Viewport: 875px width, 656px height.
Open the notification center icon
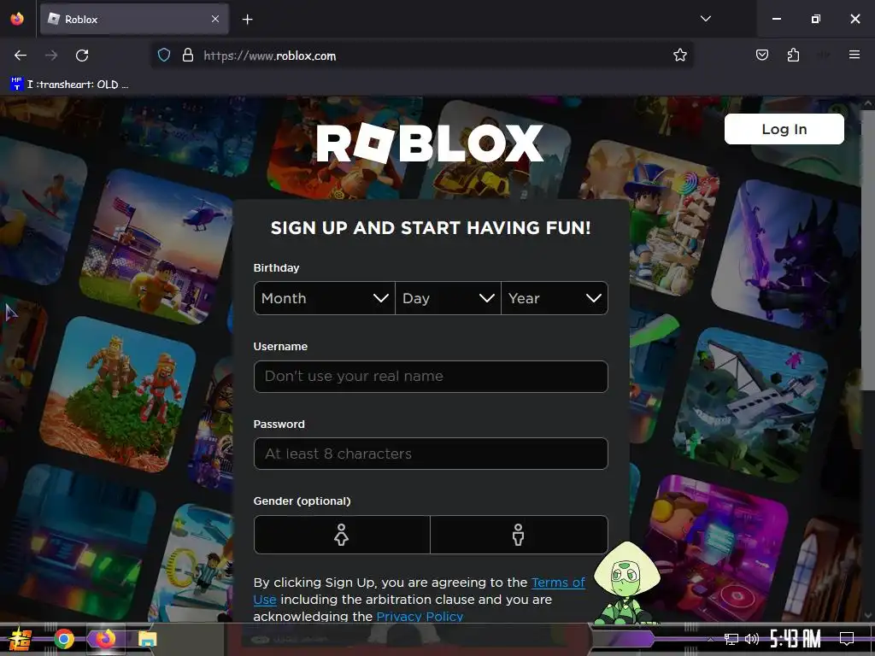847,639
